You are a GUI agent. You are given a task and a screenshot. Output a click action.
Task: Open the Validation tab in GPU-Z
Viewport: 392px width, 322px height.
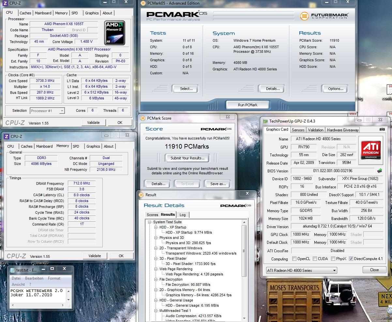(x=316, y=130)
